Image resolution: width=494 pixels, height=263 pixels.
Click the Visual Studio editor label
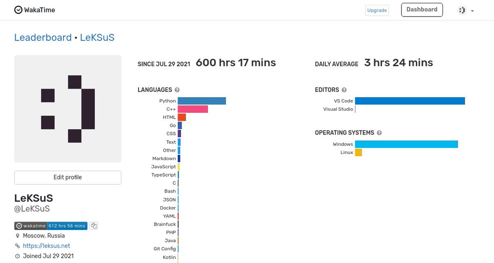(338, 109)
